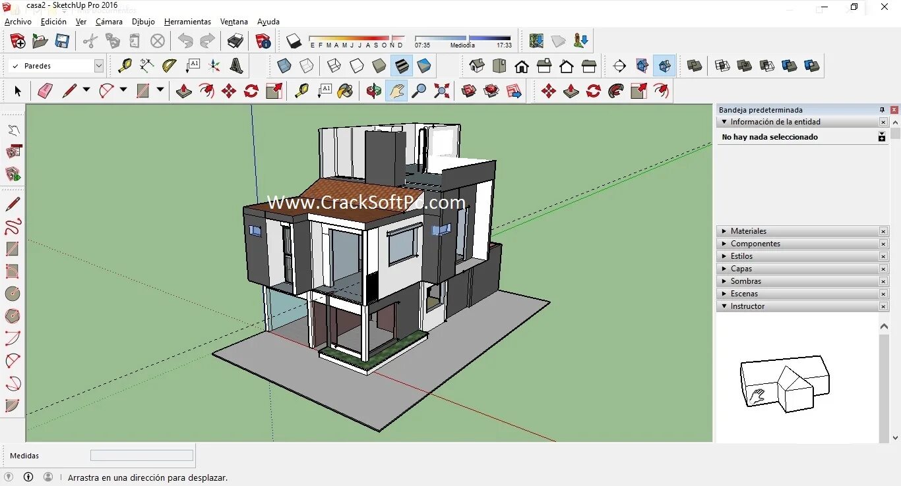The height and width of the screenshot is (486, 901).
Task: Enable Shaded face style
Action: tap(379, 66)
